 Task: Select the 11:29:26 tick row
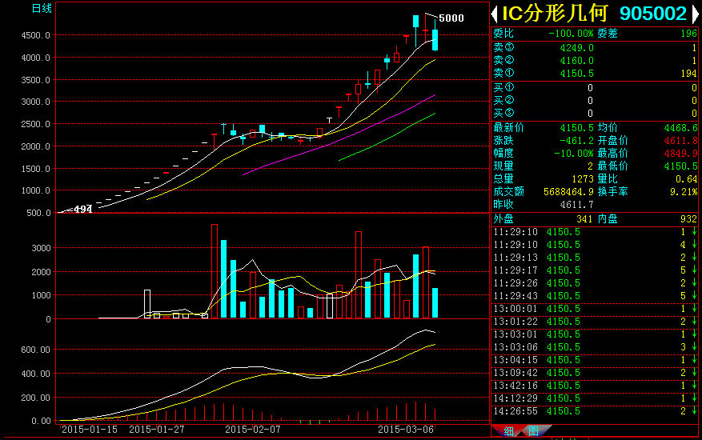point(595,283)
